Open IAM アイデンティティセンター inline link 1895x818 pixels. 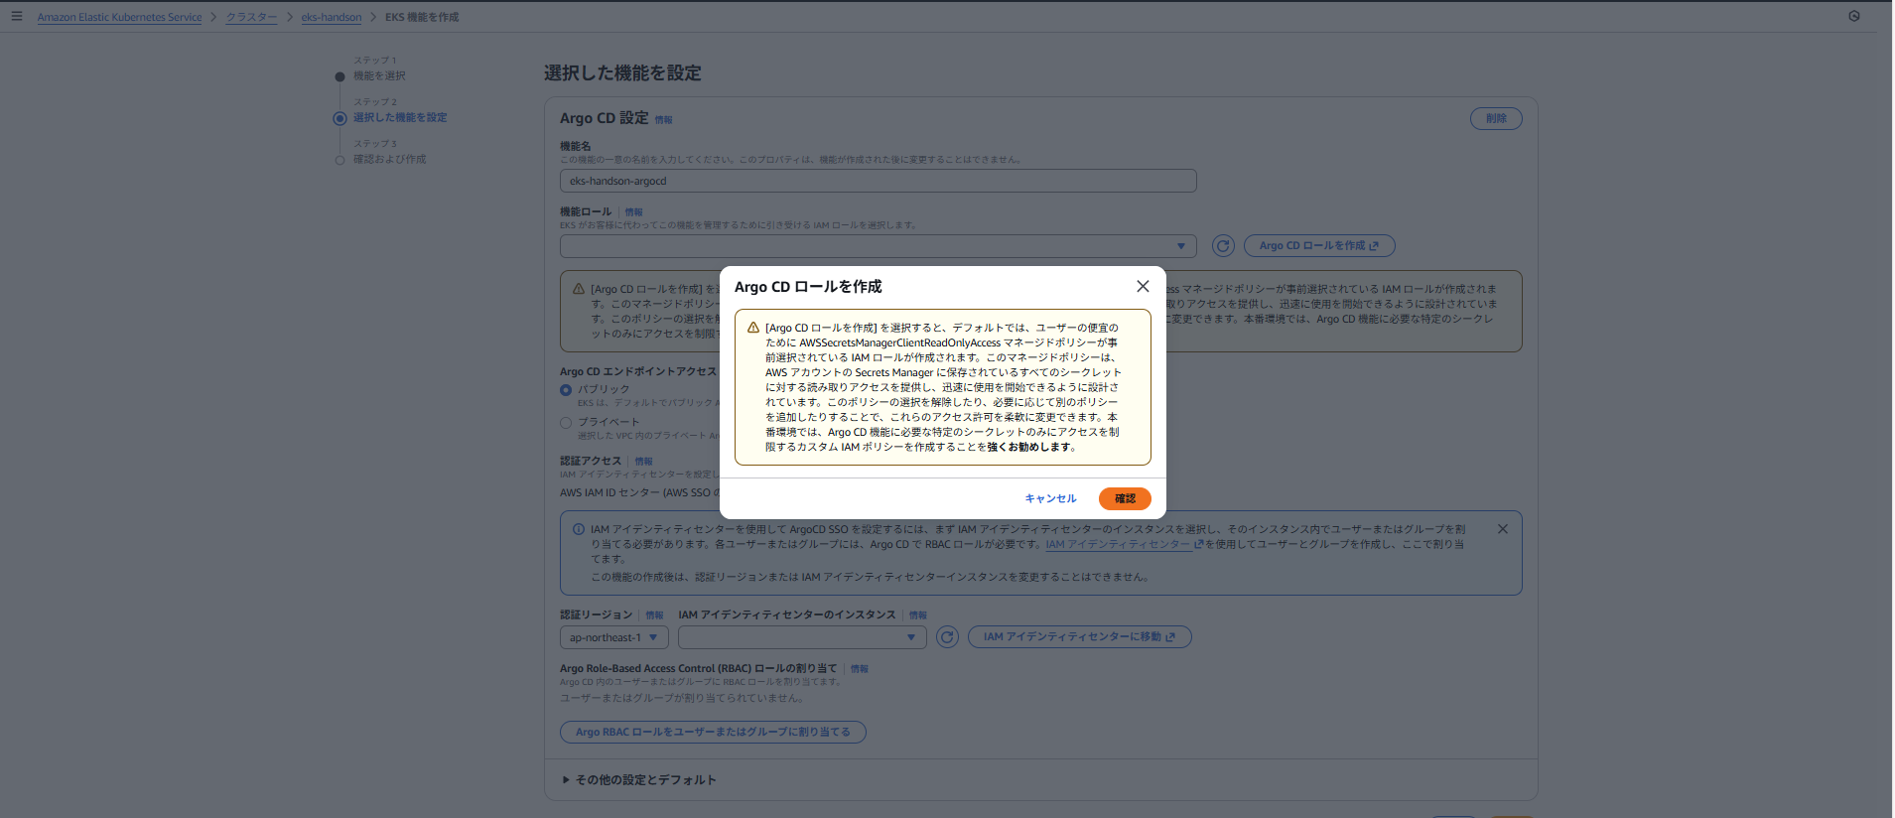click(1124, 544)
